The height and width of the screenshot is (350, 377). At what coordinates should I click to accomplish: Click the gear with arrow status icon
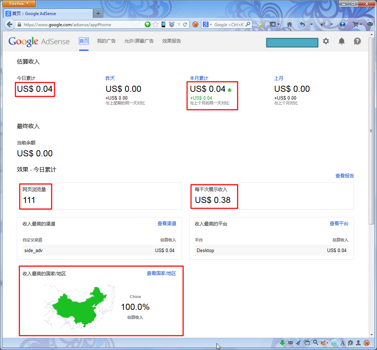350,343
